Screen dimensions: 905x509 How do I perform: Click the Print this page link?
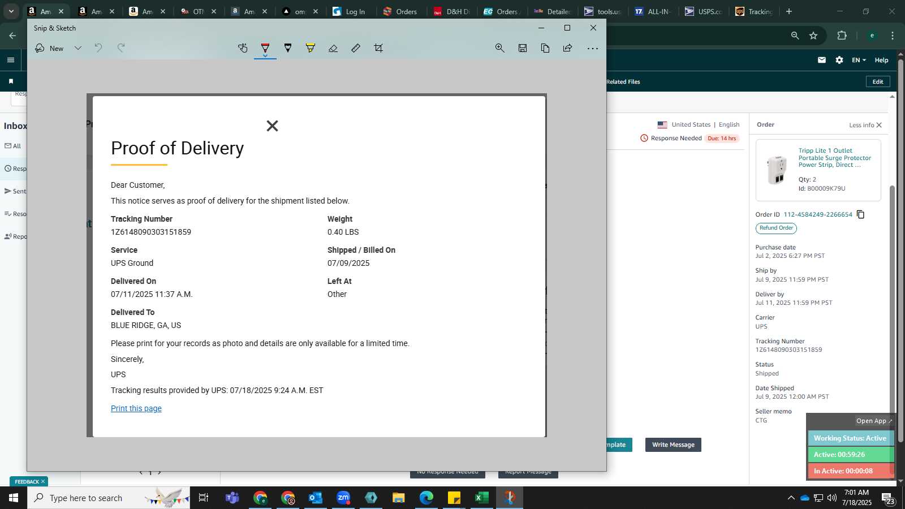tap(136, 408)
